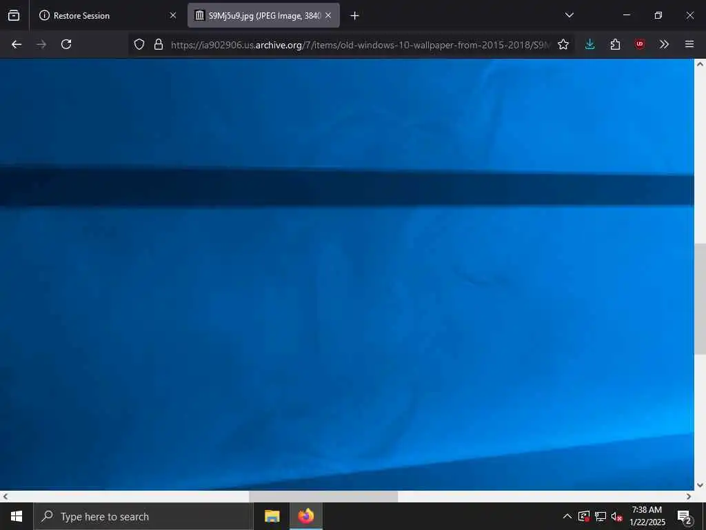Reload the current page
Viewport: 706px width, 530px height.
point(66,44)
